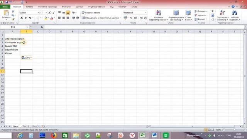Click Merge and Center (Объединить и поместить в центре)
247x139 pixels.
(101, 18)
